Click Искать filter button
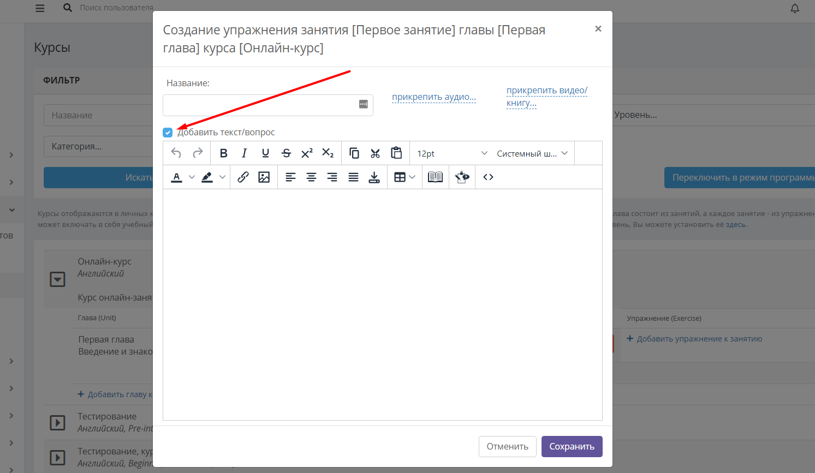This screenshot has height=473, width=815. (98, 178)
